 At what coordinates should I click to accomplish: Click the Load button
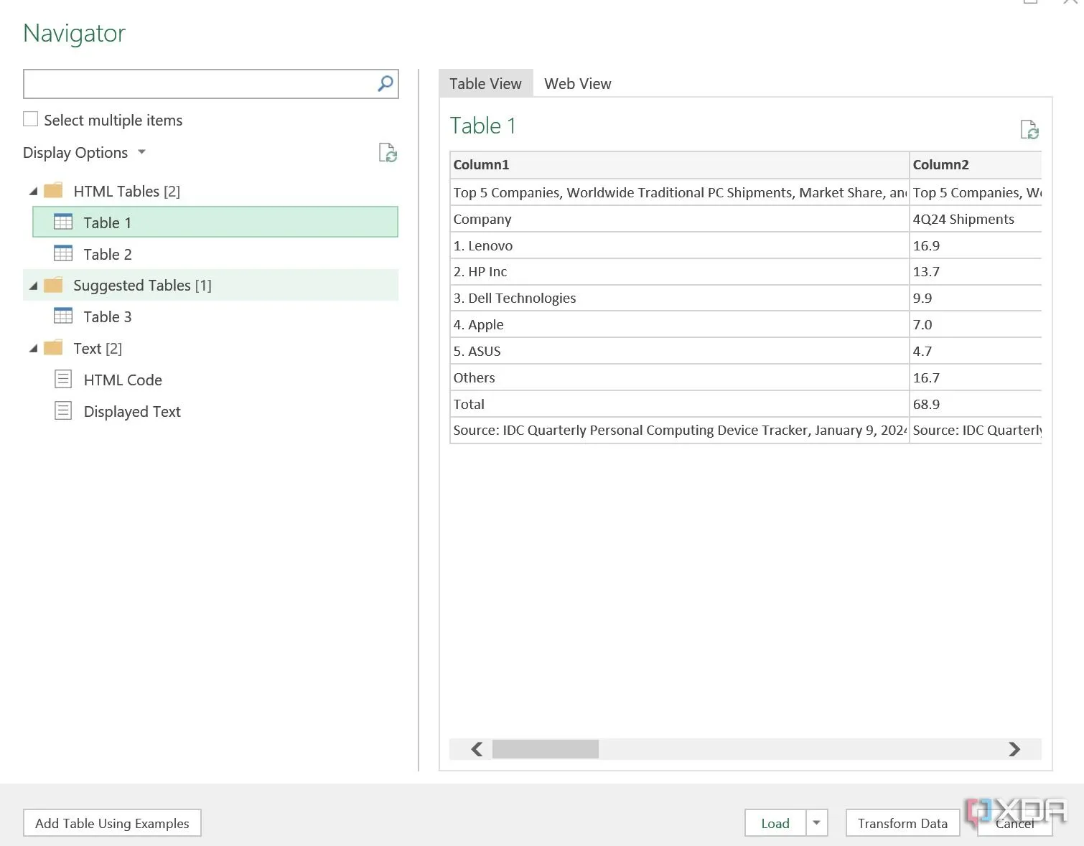point(775,823)
